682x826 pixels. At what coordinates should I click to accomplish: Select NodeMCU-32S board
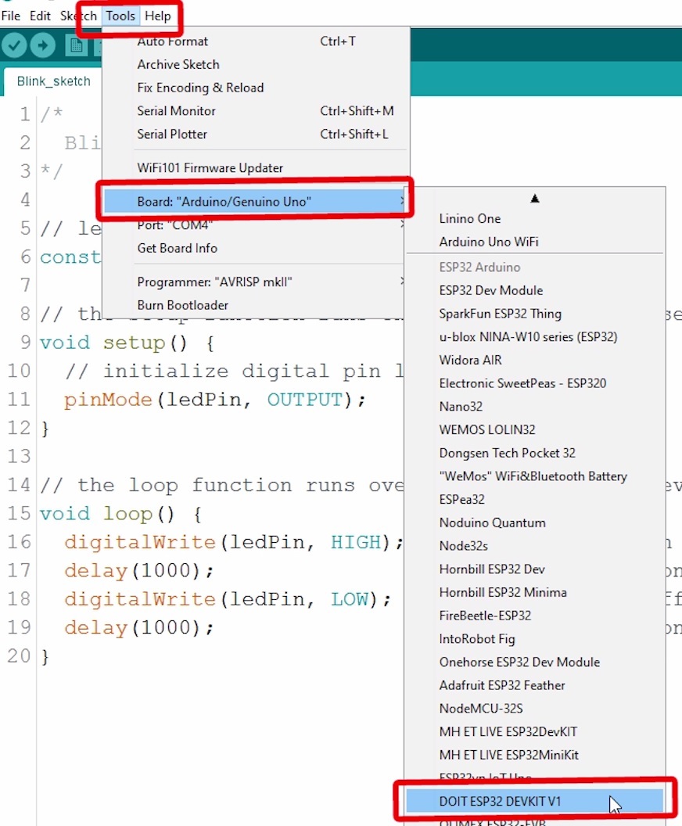pyautogui.click(x=534, y=708)
